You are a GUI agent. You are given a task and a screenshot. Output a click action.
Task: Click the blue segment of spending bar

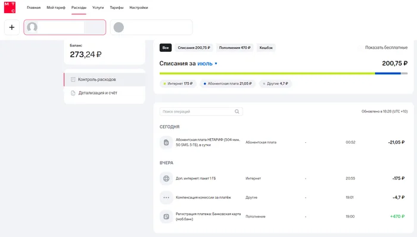click(x=388, y=73)
